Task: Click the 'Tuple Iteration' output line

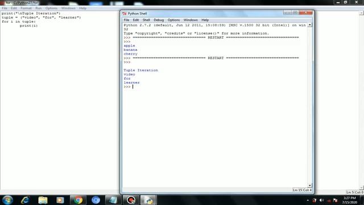Action: (140, 70)
